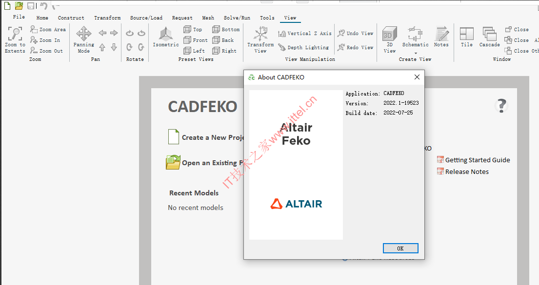Switch to Transform ribbon tab
This screenshot has height=285, width=539.
(108, 18)
